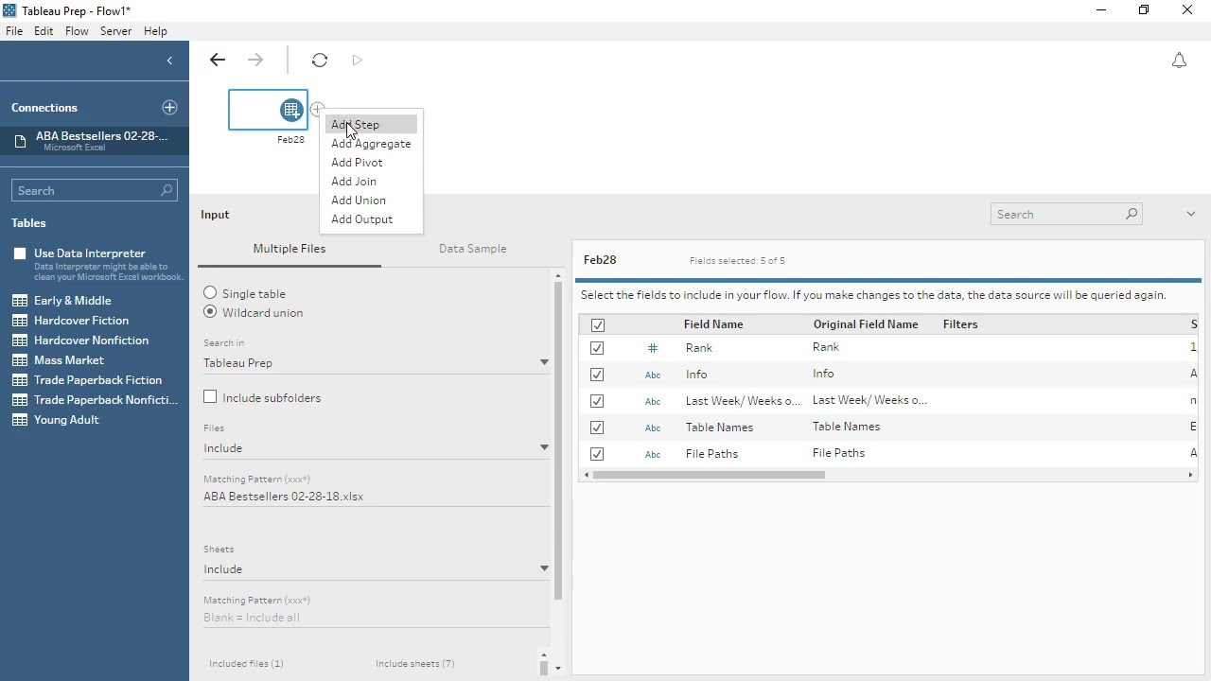The image size is (1211, 681).
Task: Choose Add Aggregate from the menu
Action: point(371,144)
